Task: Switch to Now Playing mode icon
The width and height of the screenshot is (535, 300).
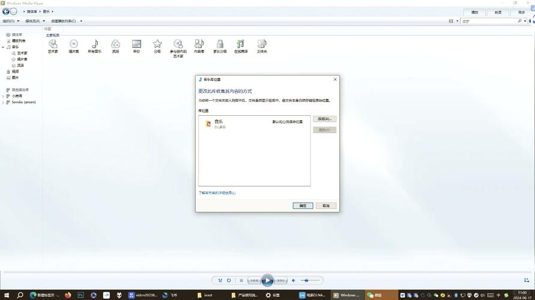Action: pyautogui.click(x=527, y=280)
